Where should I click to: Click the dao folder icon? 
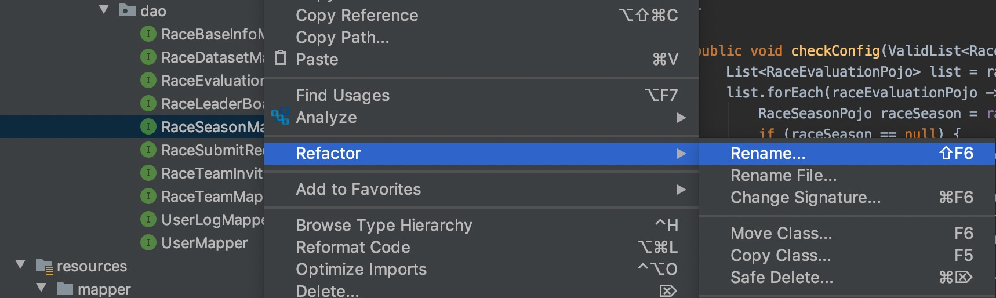coord(127,10)
